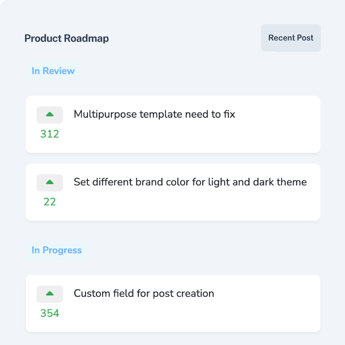Click the Product Roadmap heading
The width and height of the screenshot is (345, 345).
point(66,38)
